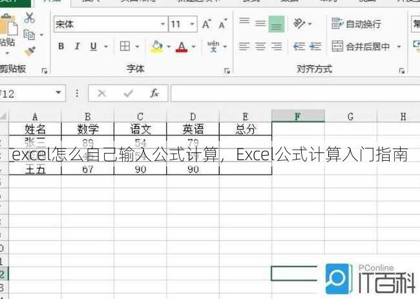Toggle Underline formatting
Screen dimensions: 420x299
pos(93,46)
